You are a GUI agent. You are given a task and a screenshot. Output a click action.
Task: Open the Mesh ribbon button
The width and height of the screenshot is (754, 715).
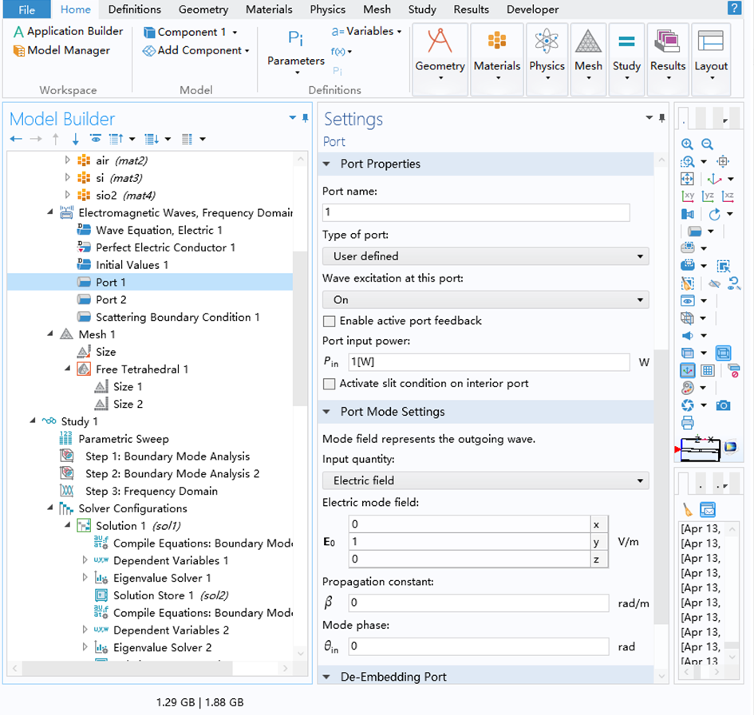[588, 49]
